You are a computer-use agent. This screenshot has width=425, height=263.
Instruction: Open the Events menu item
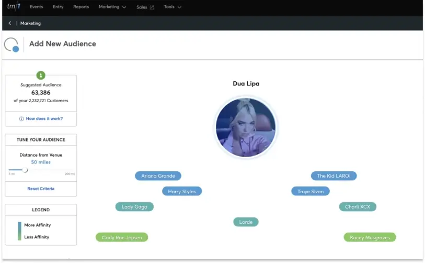[36, 7]
